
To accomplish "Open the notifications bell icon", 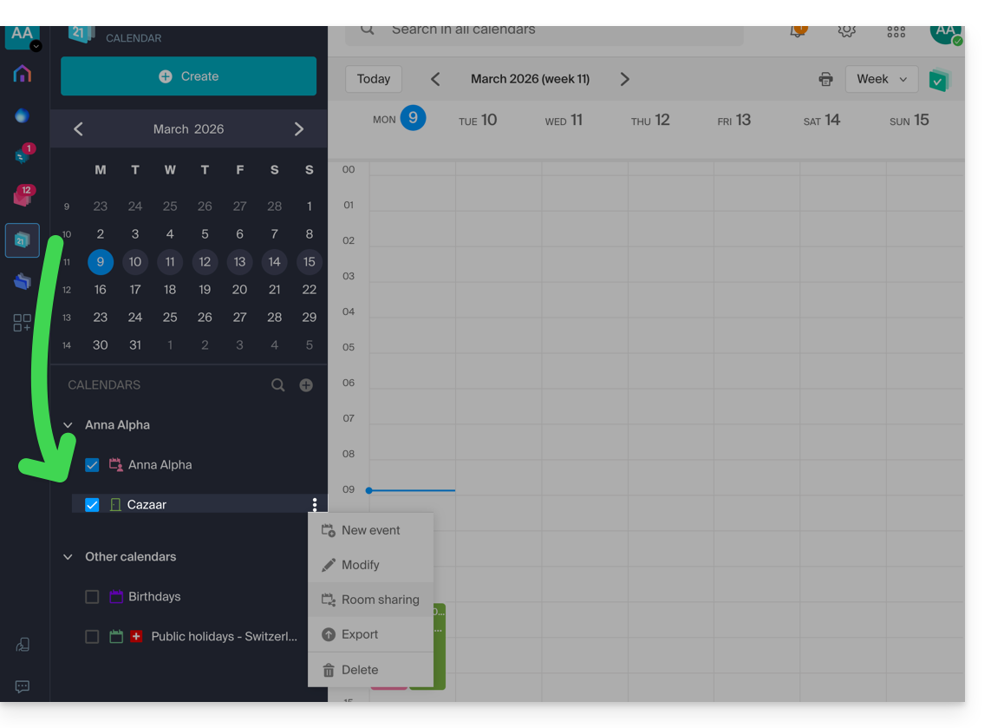I will [x=797, y=30].
